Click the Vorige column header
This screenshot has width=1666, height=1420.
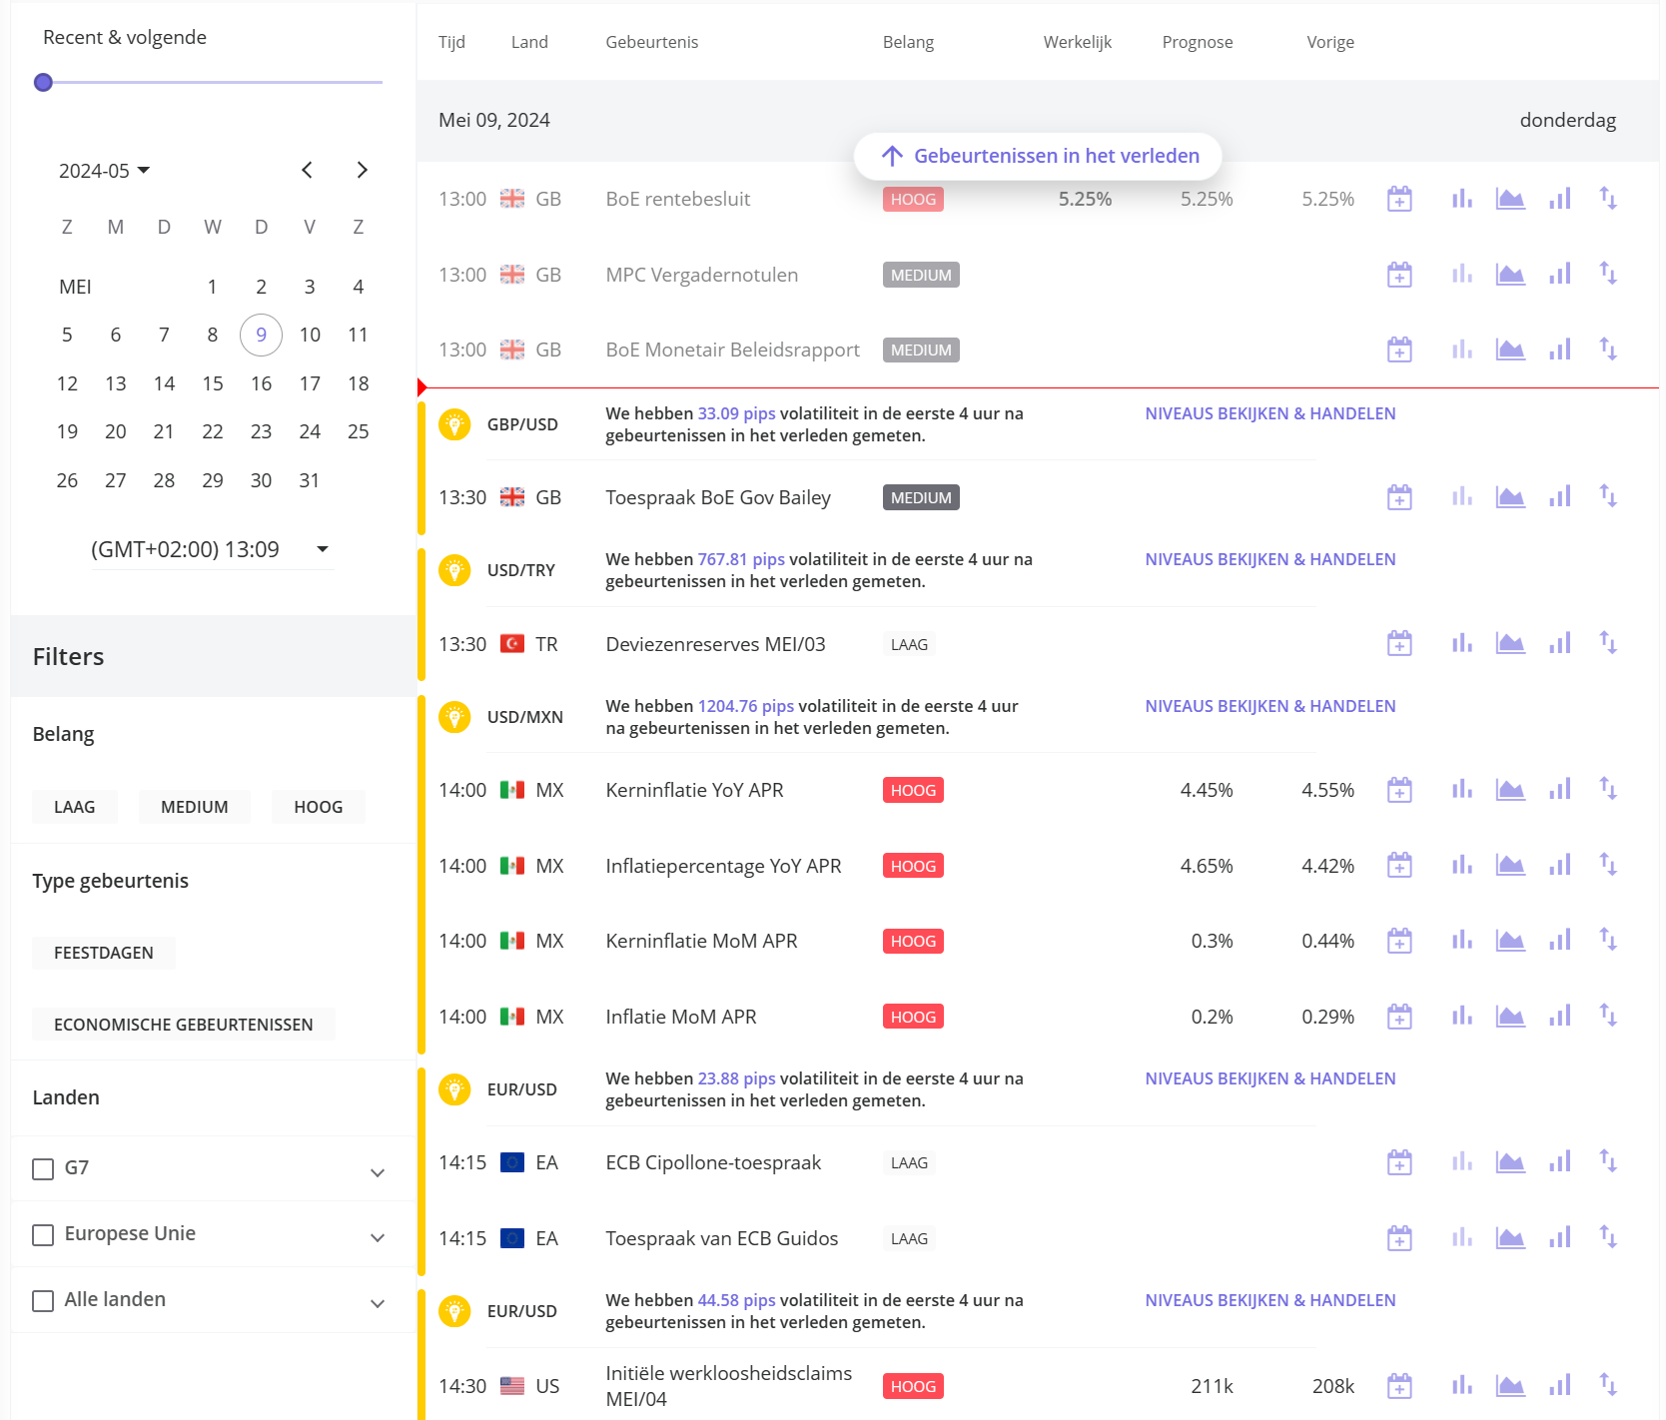click(1330, 42)
